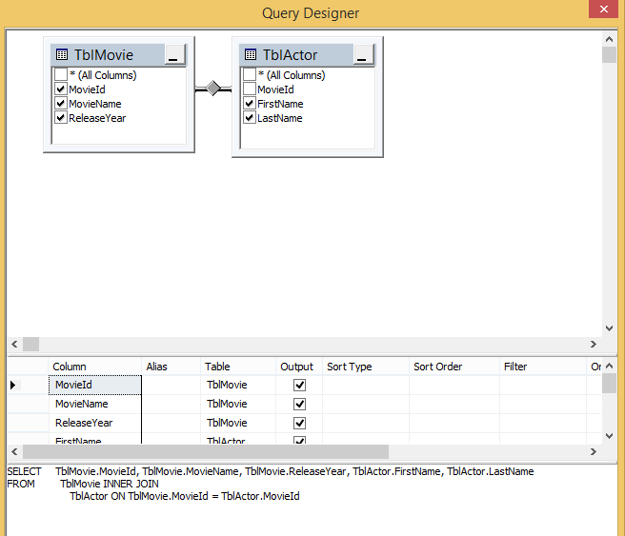Click the TblMovie title bar
The width and height of the screenshot is (625, 536).
pyautogui.click(x=108, y=54)
